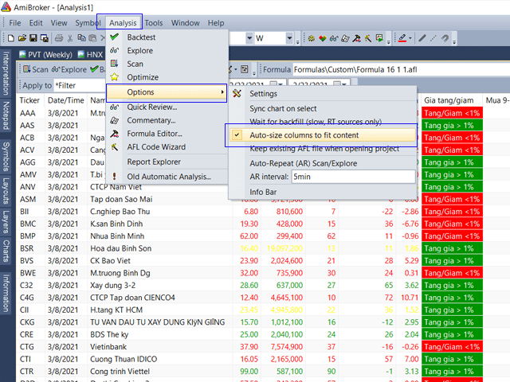The height and width of the screenshot is (382, 510).
Task: Select the trend line drawing tool
Action: click(422, 38)
